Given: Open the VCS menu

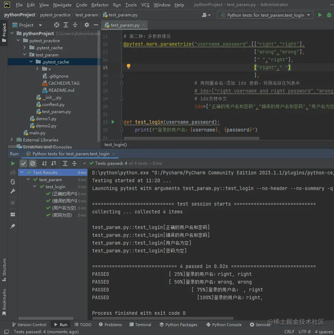Looking at the screenshot, I should tap(145, 5).
